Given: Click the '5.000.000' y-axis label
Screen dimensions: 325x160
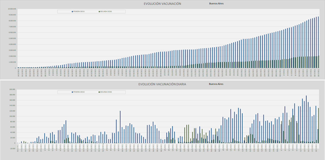Looking at the screenshot, I should 12,38.
